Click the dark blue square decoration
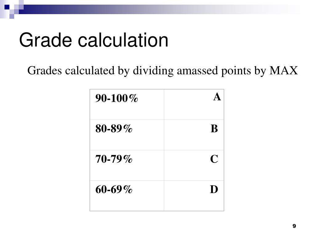This screenshot has width=315, height=236. [7, 7]
